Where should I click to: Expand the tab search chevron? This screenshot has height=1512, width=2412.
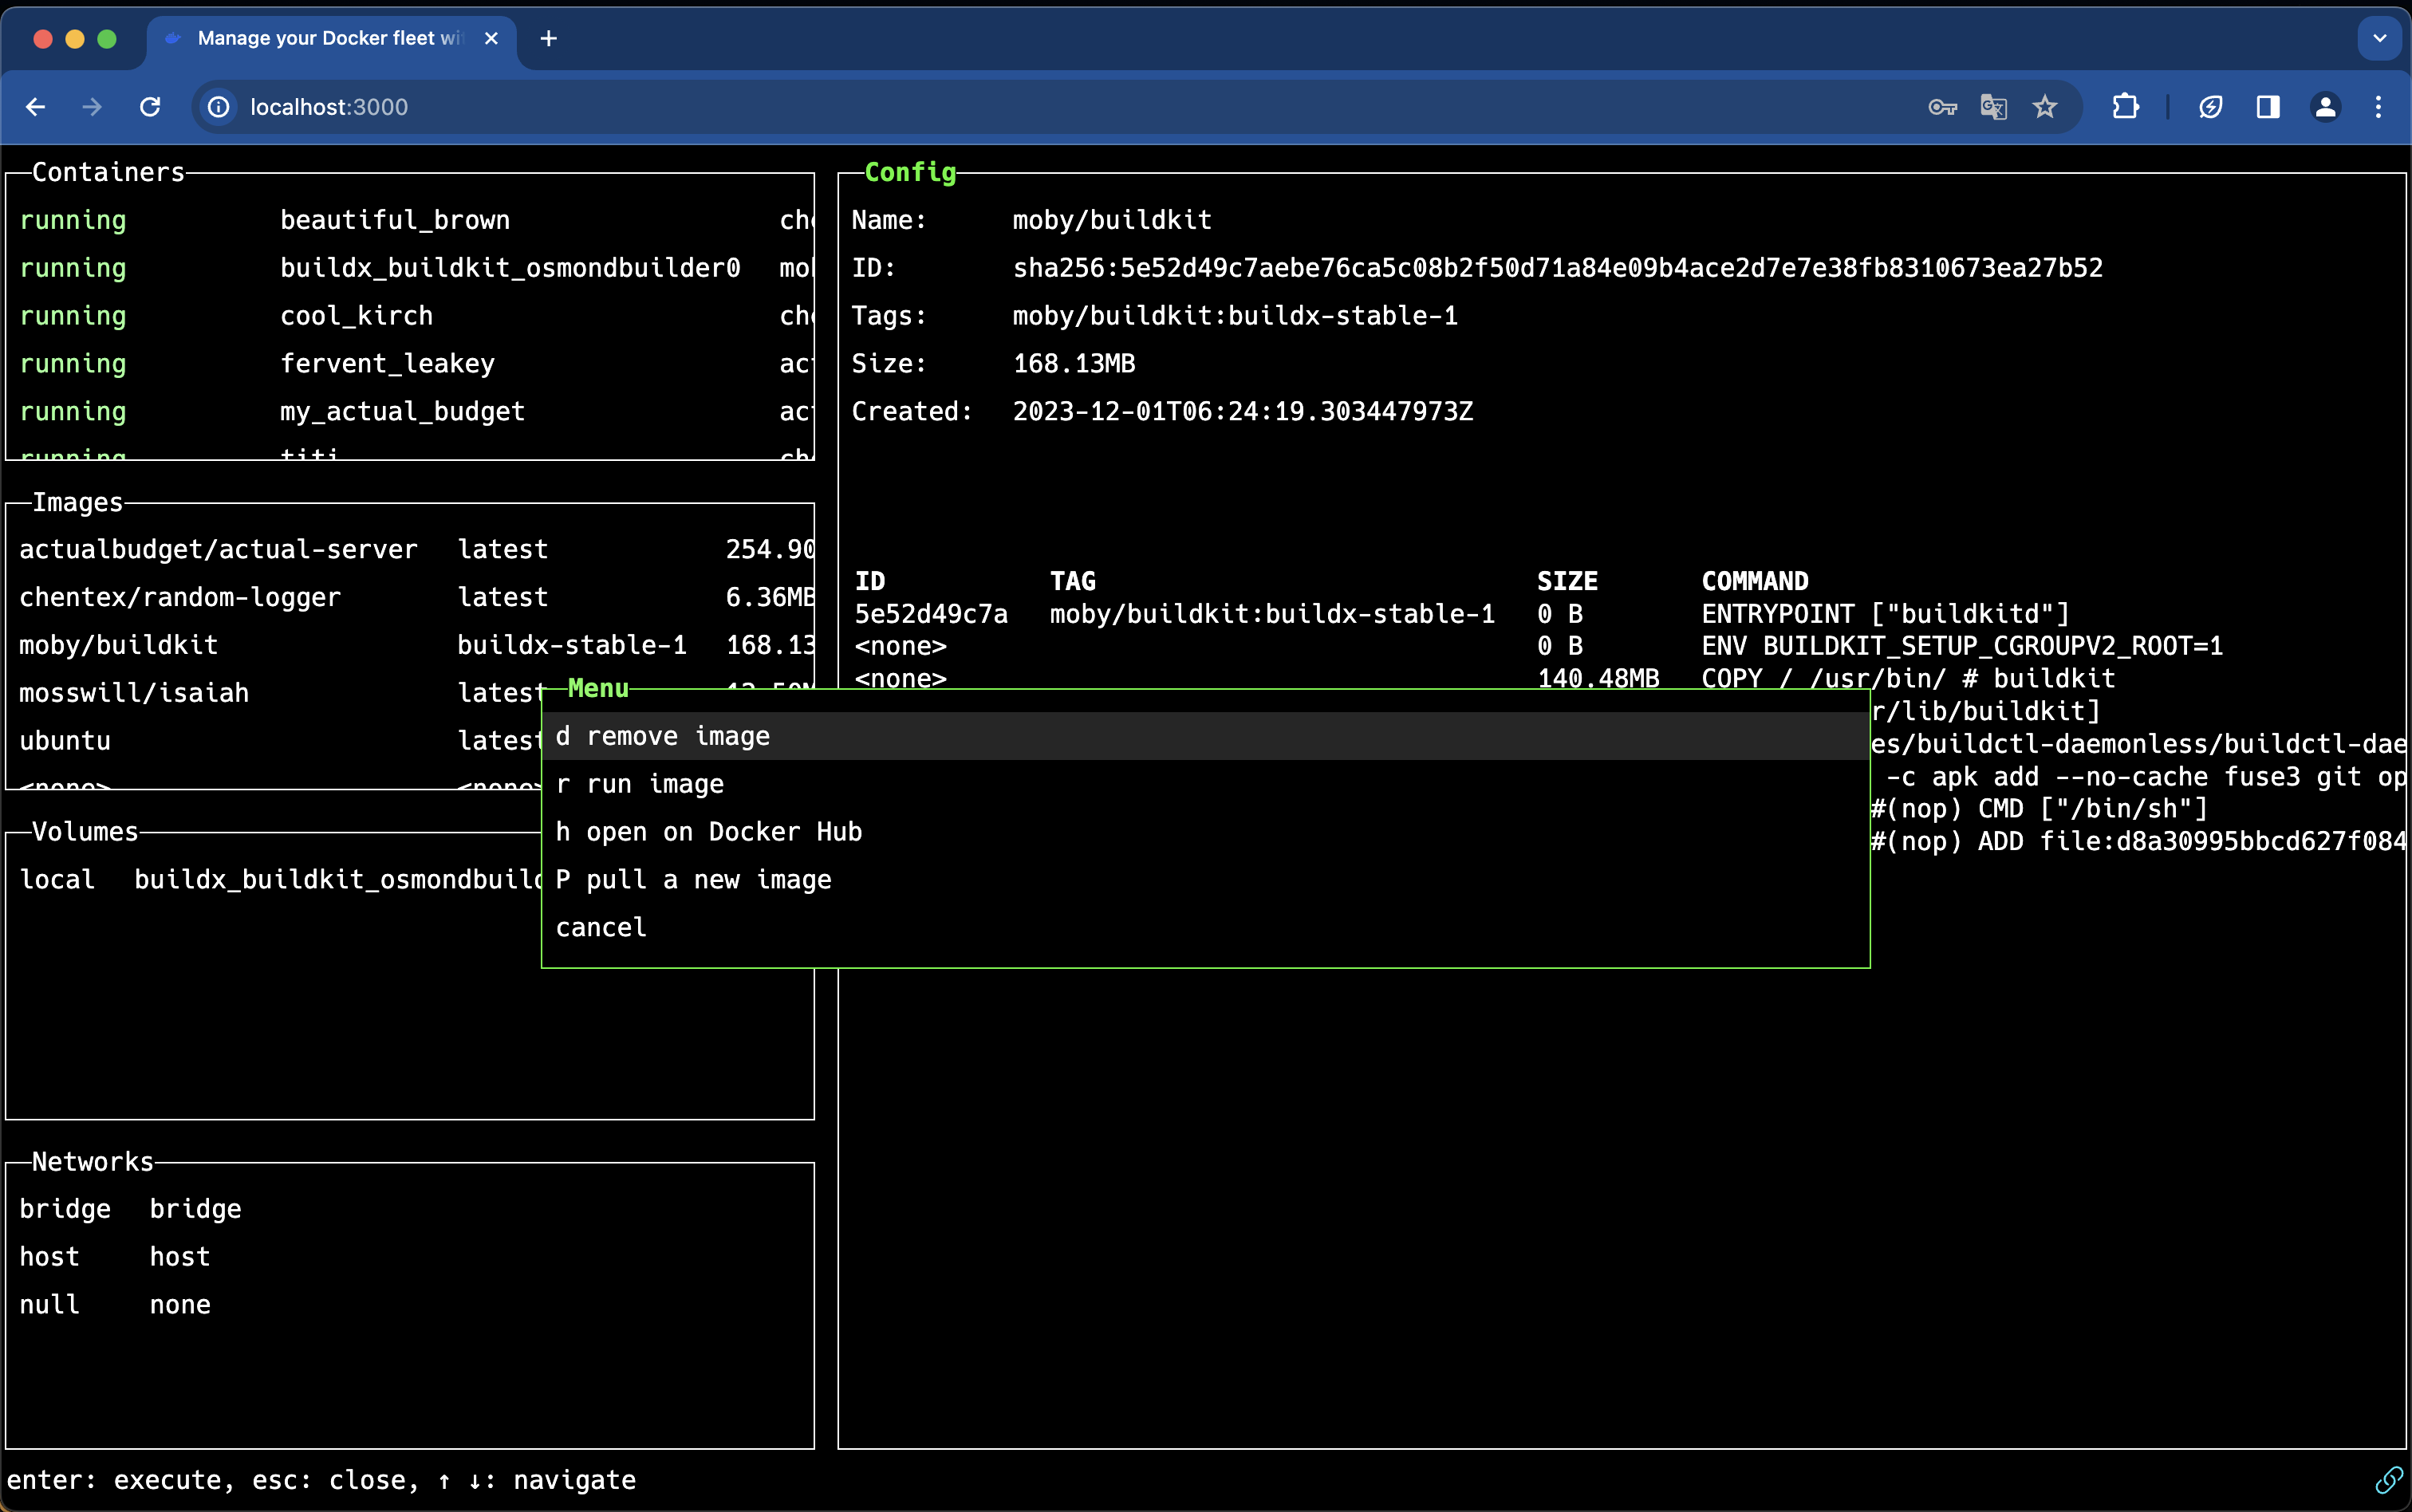pos(2380,38)
